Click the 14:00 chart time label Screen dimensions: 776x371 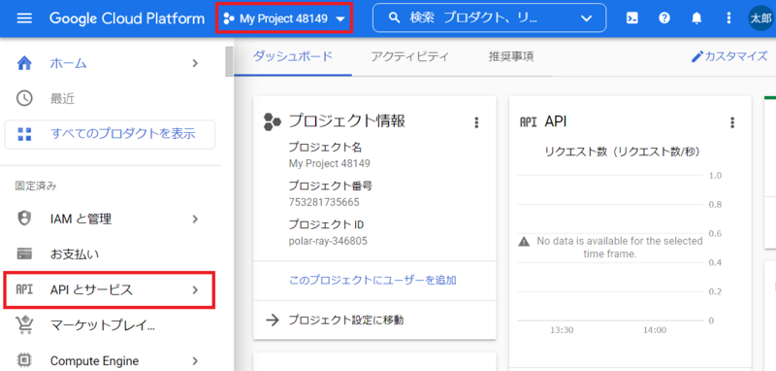pos(654,330)
